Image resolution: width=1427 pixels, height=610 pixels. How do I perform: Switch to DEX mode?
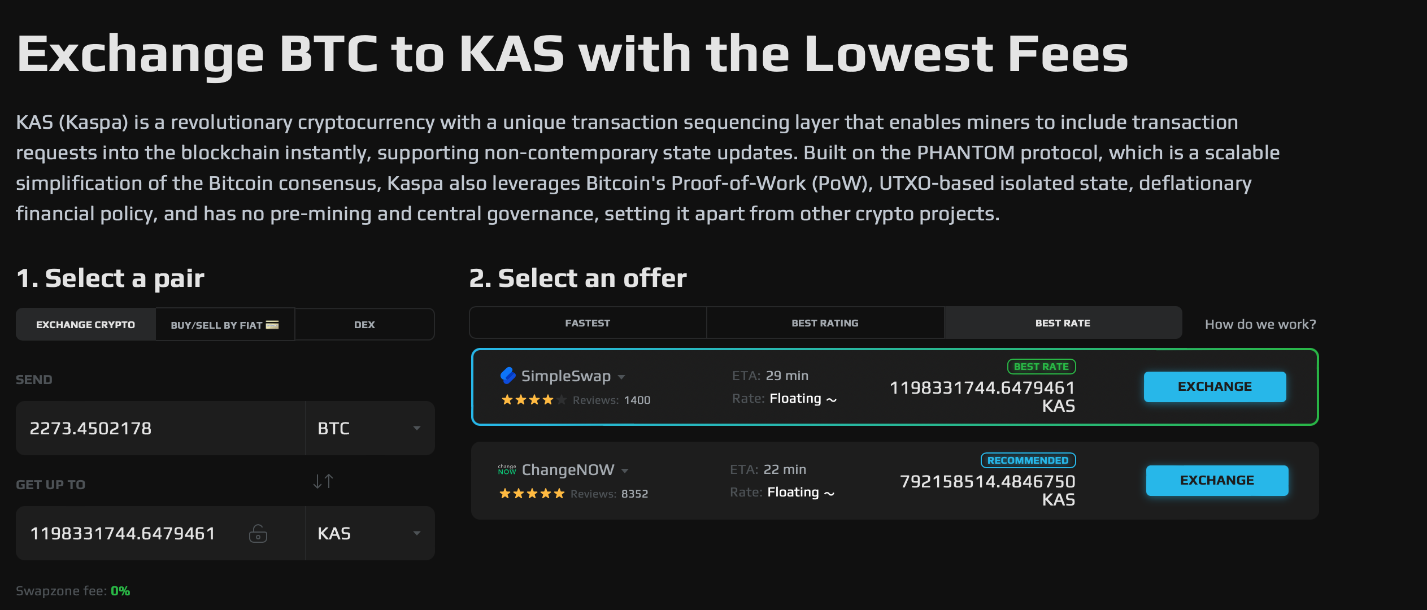click(x=364, y=324)
